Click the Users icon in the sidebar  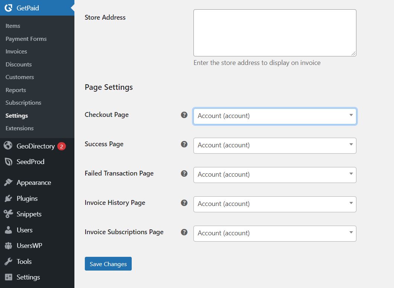pos(8,230)
